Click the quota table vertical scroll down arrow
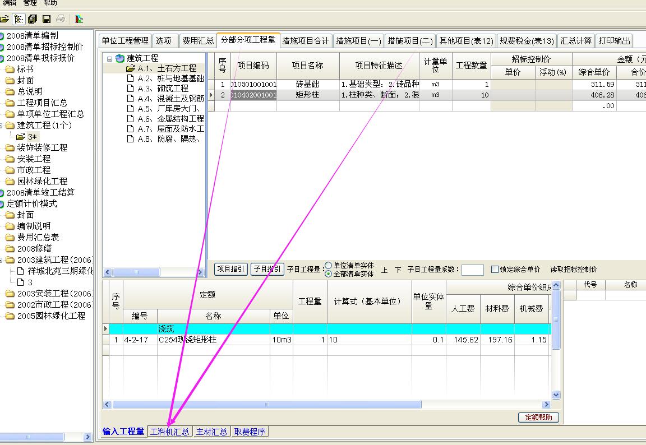 (556, 395)
